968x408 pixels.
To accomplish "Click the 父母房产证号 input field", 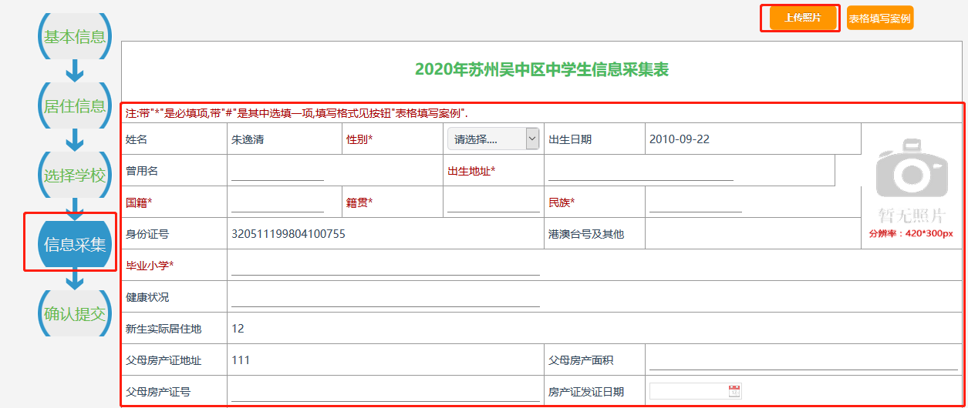I will point(385,392).
